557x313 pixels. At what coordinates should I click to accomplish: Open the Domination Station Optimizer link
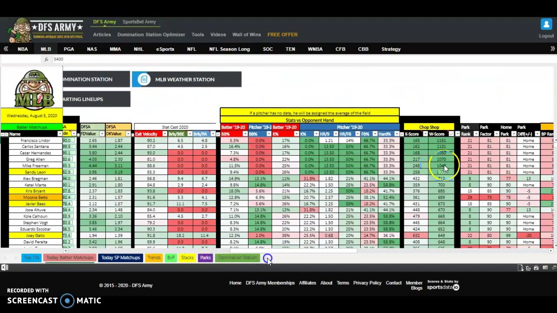(151, 34)
